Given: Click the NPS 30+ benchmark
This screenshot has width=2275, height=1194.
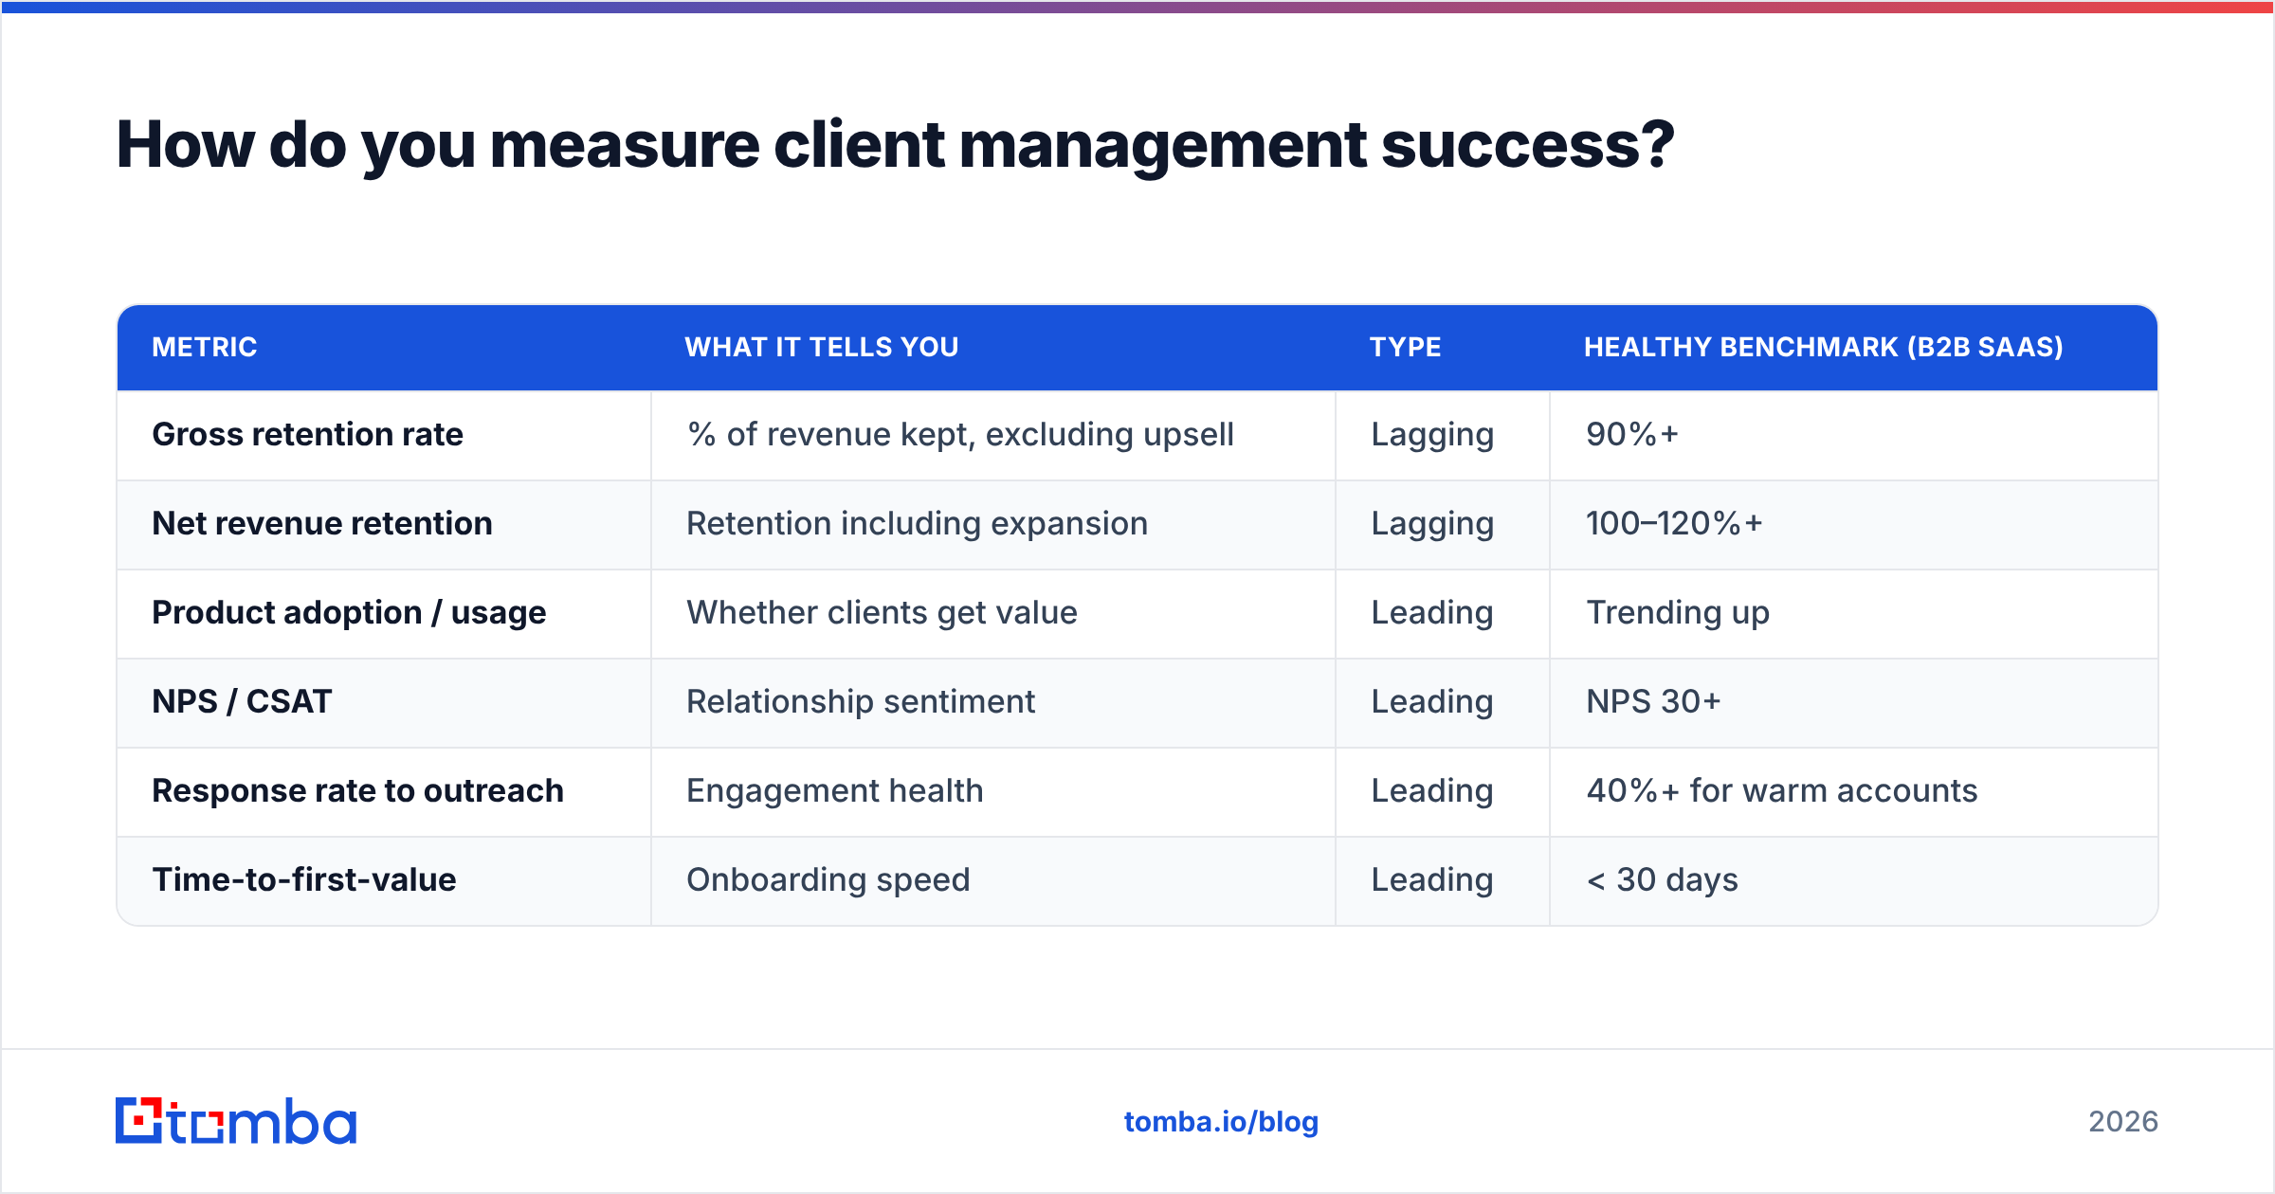Looking at the screenshot, I should click(1653, 701).
